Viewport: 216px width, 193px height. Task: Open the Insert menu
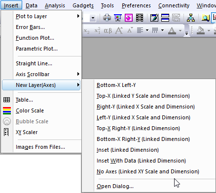click(11, 5)
